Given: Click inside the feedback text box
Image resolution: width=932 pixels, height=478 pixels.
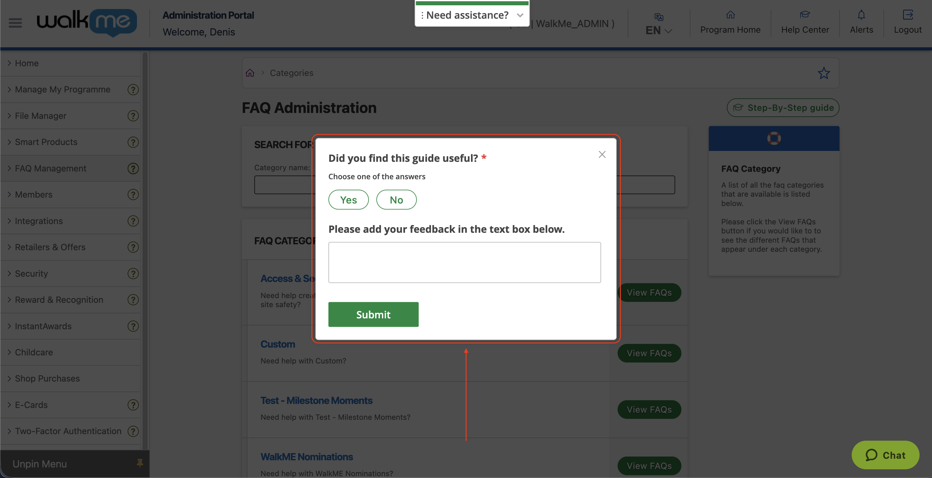Looking at the screenshot, I should [x=464, y=262].
